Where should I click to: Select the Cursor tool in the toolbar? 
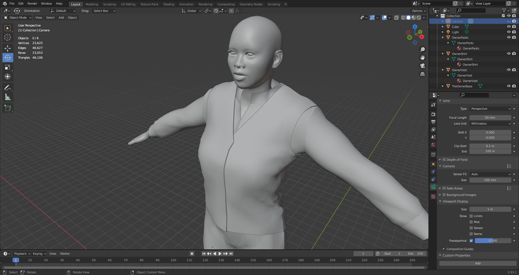[8, 38]
